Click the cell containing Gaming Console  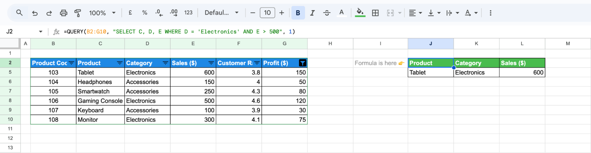pos(100,101)
